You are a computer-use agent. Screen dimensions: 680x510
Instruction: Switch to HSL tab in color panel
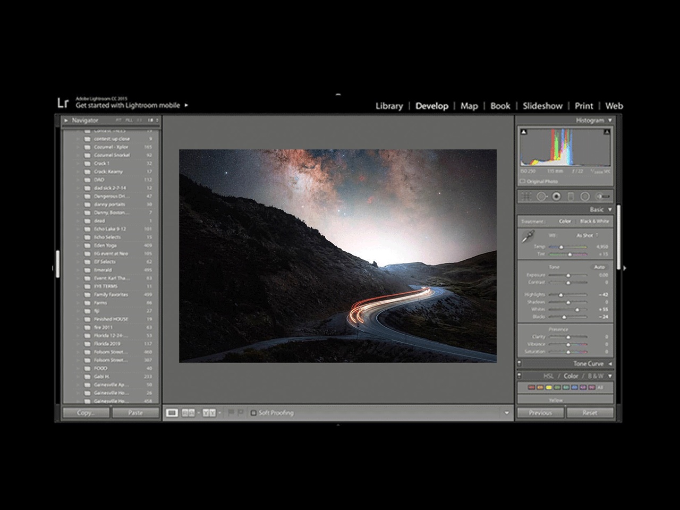pos(548,376)
